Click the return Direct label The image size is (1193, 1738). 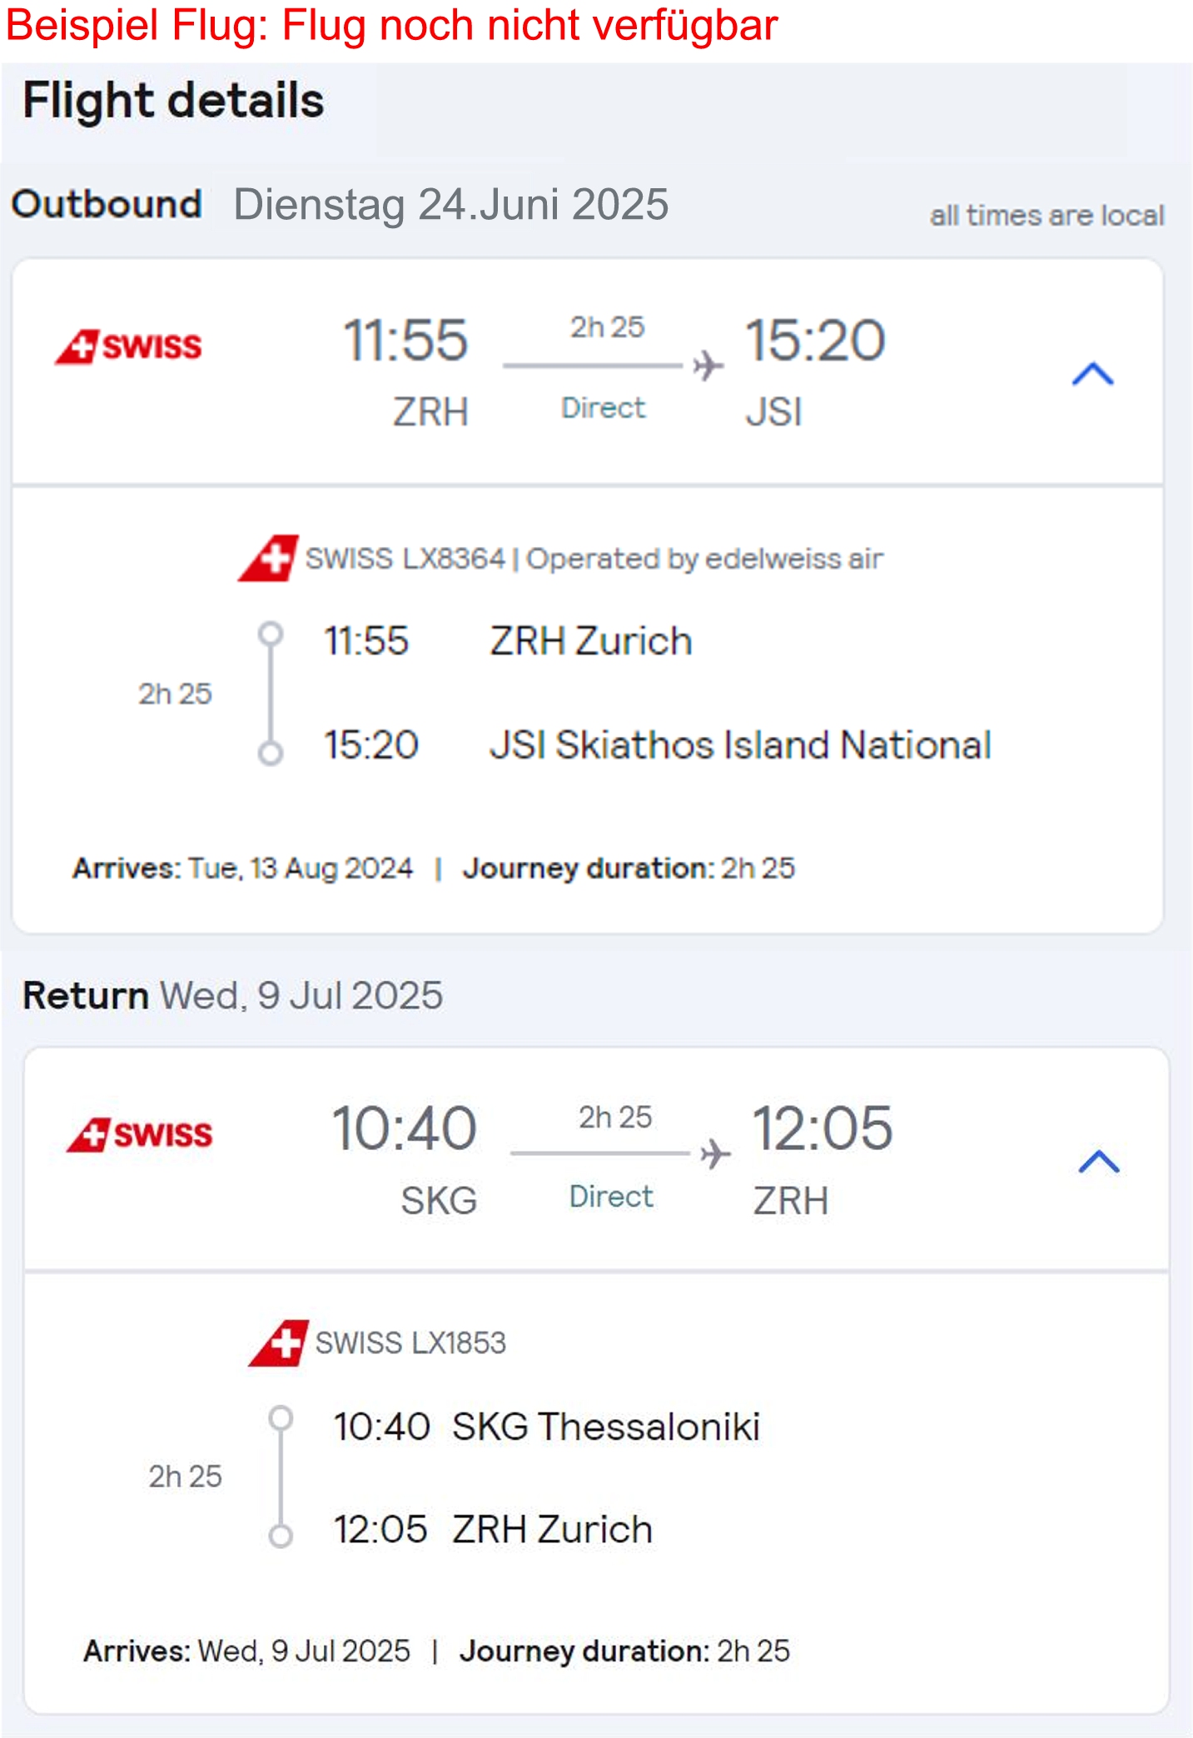[x=611, y=1197]
